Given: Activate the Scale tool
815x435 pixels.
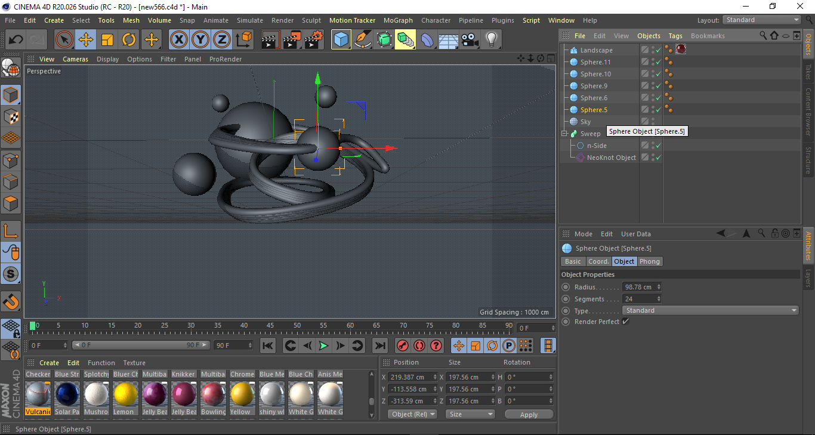Looking at the screenshot, I should 107,40.
